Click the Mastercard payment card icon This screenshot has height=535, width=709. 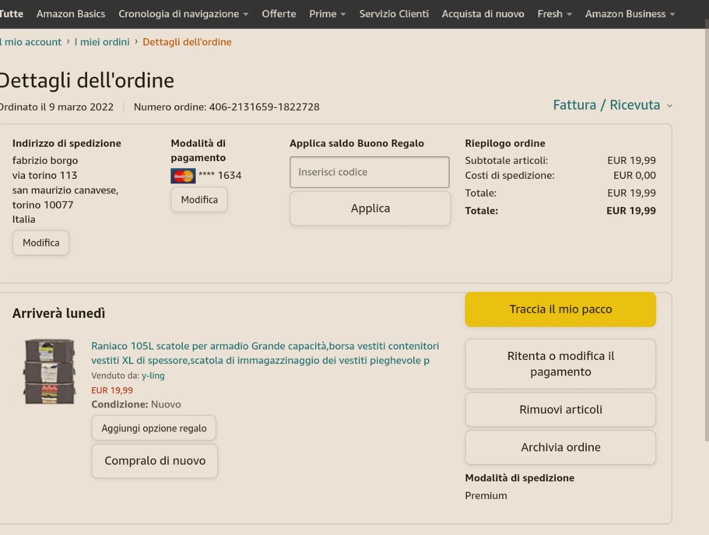pos(183,176)
